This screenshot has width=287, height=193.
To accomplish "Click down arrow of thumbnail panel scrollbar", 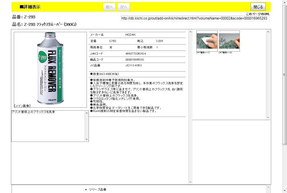I will coord(268,117).
